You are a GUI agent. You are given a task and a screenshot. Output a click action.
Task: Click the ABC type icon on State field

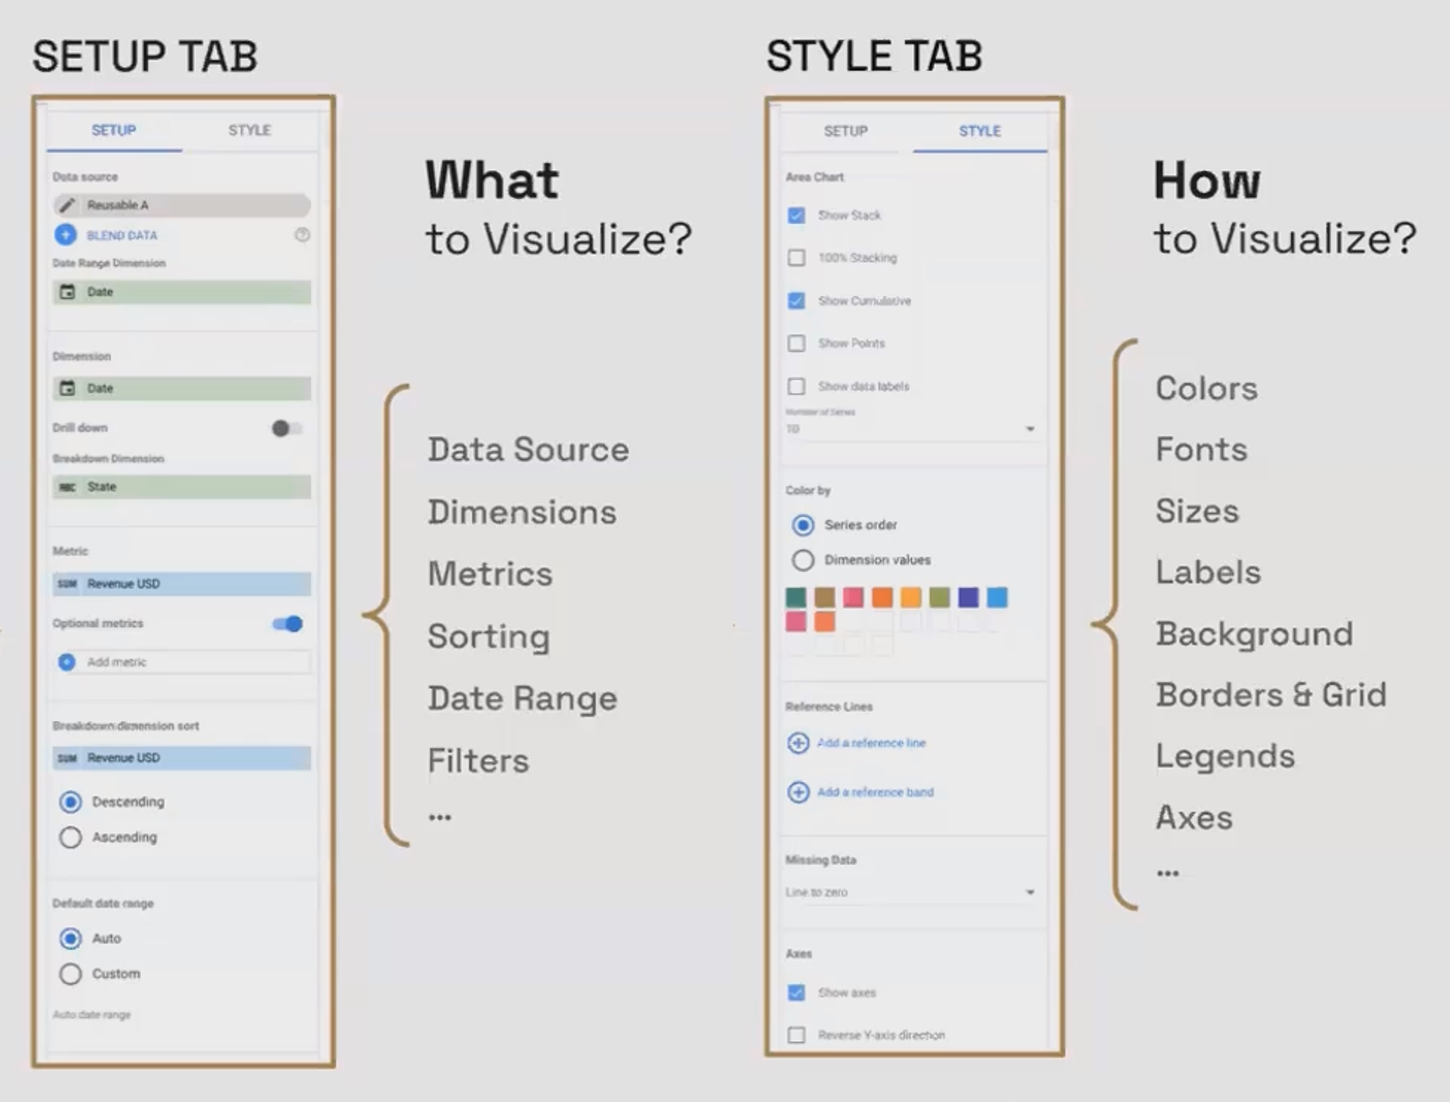point(67,487)
